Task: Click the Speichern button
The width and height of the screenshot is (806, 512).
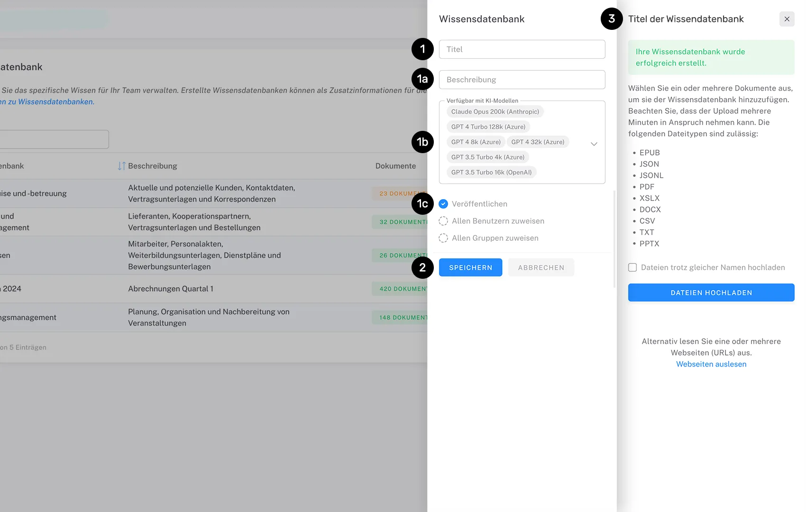Action: pos(470,267)
